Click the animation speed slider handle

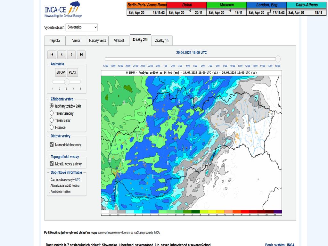(67, 82)
